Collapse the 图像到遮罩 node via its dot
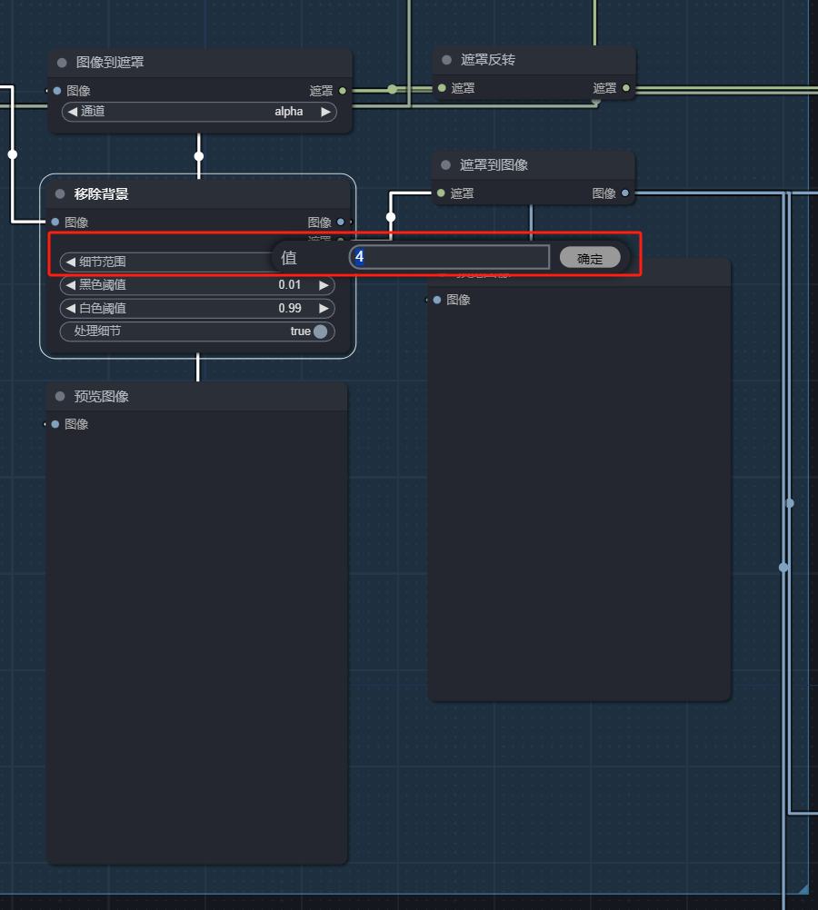 point(62,63)
